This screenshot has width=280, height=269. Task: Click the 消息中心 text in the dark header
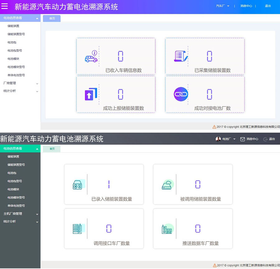point(252,139)
